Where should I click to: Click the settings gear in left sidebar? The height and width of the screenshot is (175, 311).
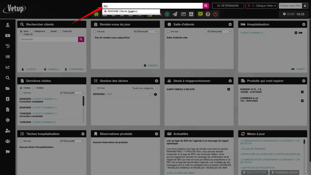point(8,120)
